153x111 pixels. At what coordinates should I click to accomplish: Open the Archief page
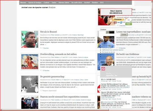coord(87,3)
